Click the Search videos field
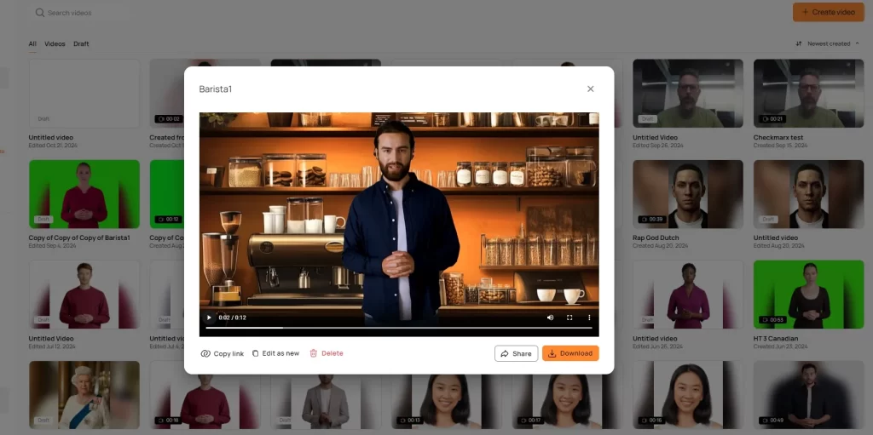Screen dimensions: 873x435 [x=81, y=13]
